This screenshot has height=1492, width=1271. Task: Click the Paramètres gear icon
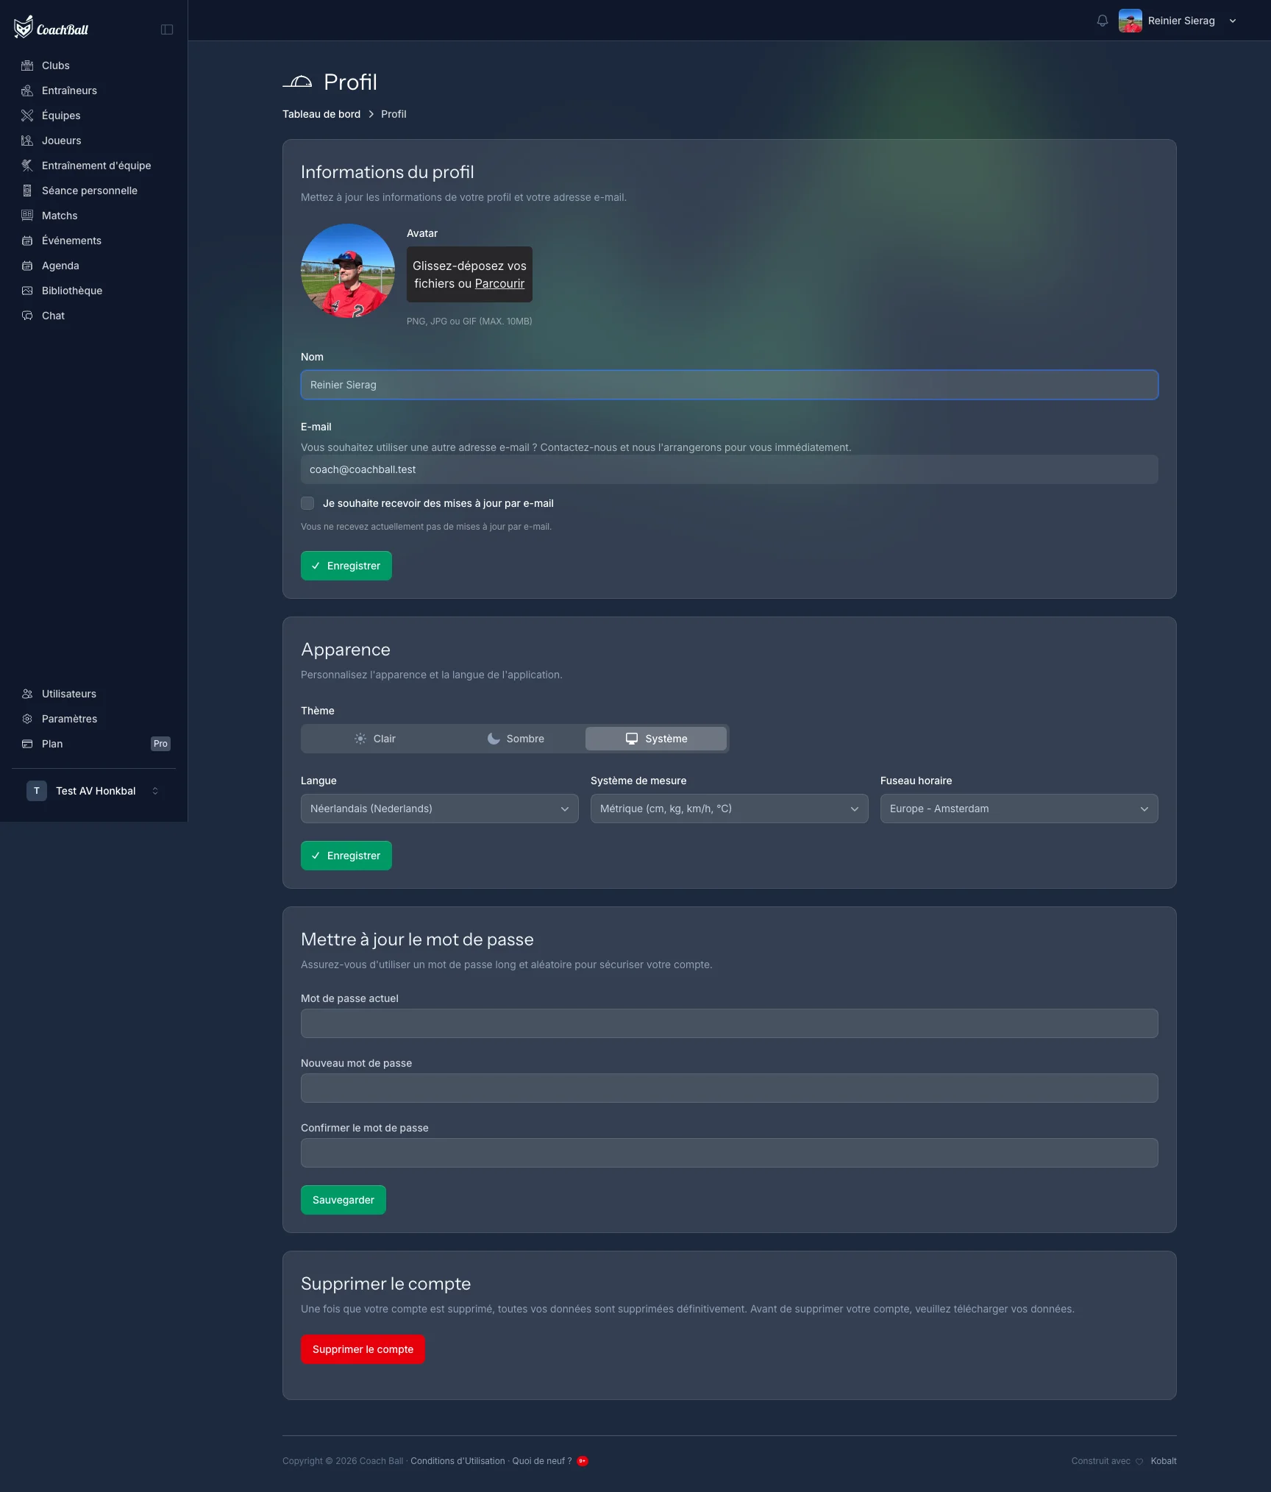click(x=27, y=719)
